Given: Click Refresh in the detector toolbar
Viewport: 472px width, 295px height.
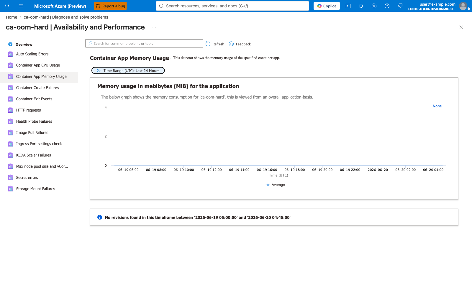Looking at the screenshot, I should tap(215, 44).
